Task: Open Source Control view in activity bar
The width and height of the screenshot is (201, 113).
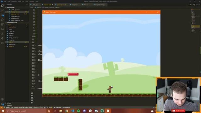Action: [2, 15]
